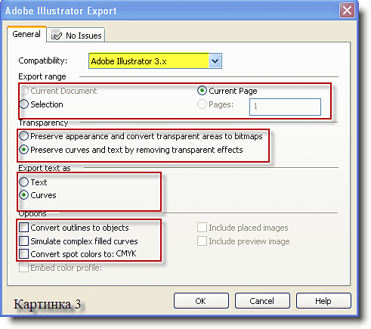Toggle Convert spot colors to CMYK
Screen dimensions: 371x329
pos(23,254)
